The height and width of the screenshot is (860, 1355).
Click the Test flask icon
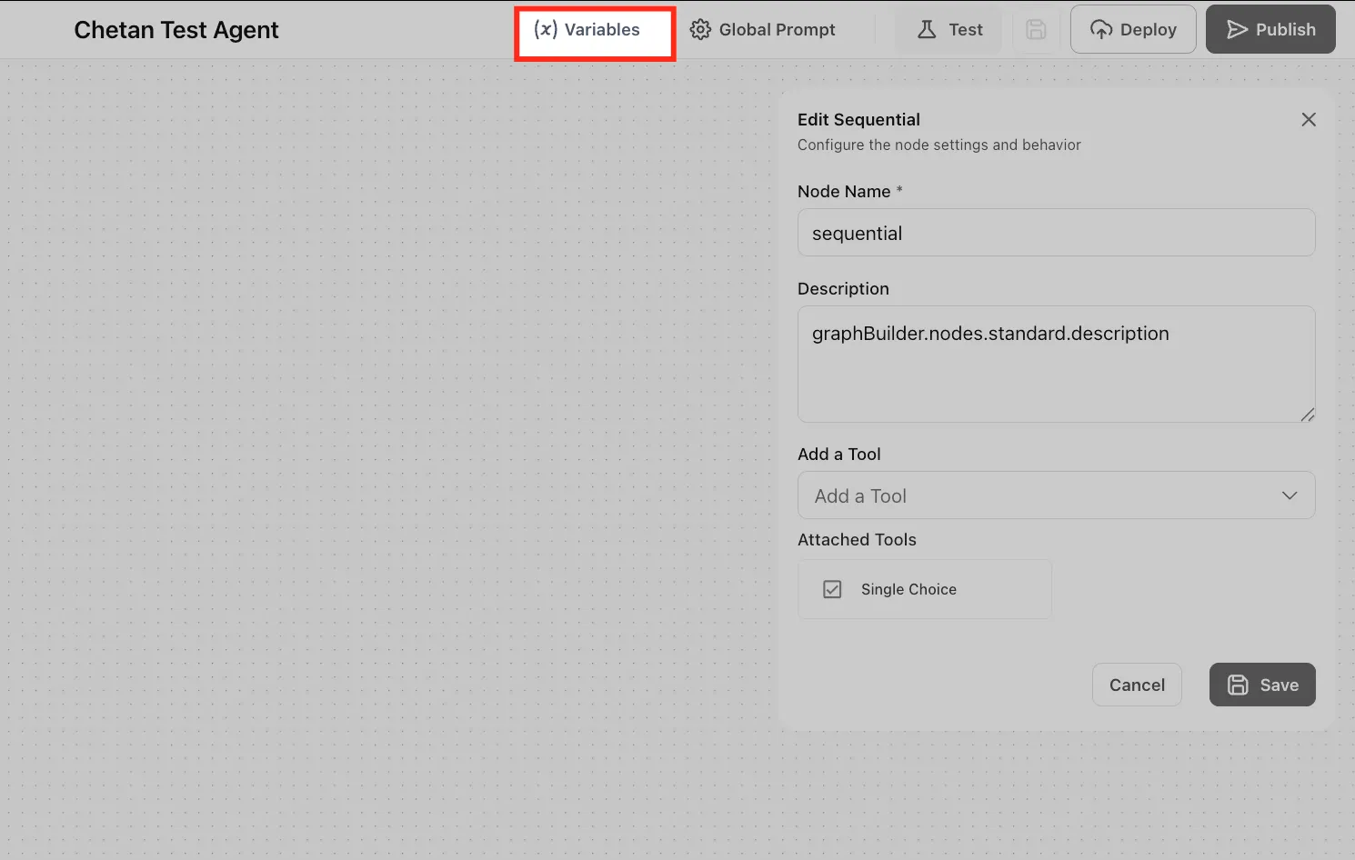927,29
